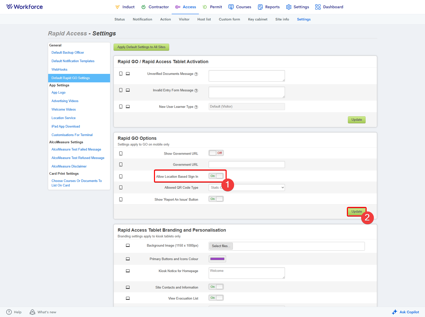Click the What's new rocket icon

[32, 312]
